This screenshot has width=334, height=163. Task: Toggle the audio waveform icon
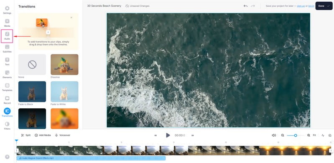tap(323, 135)
